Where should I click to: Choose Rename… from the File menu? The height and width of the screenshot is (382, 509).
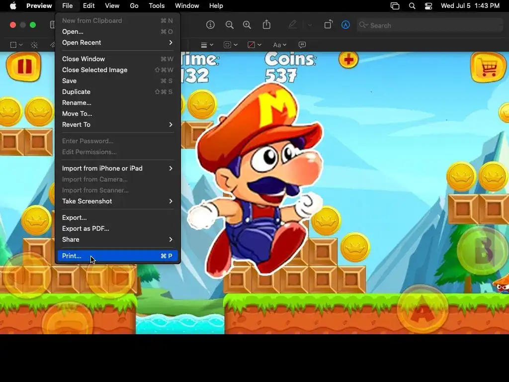117,102
